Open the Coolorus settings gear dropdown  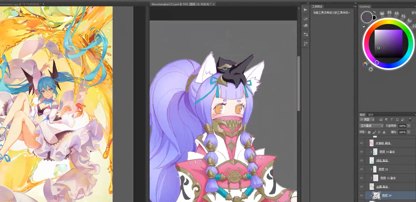413,13
